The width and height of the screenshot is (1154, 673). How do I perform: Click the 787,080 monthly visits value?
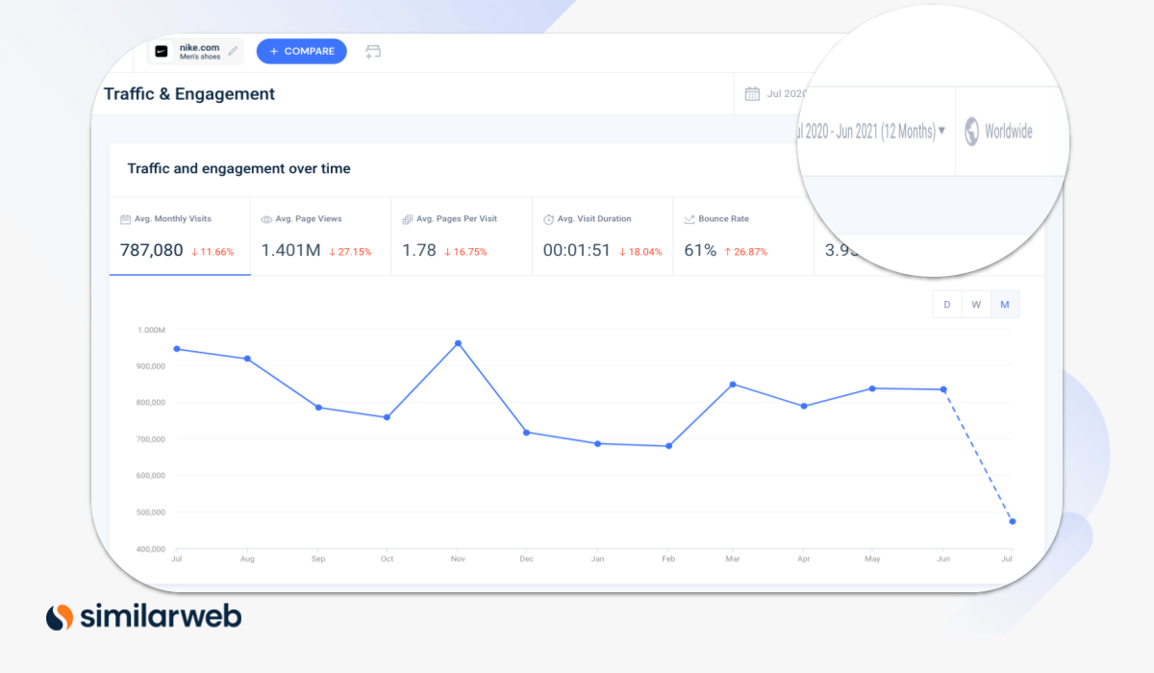[151, 250]
